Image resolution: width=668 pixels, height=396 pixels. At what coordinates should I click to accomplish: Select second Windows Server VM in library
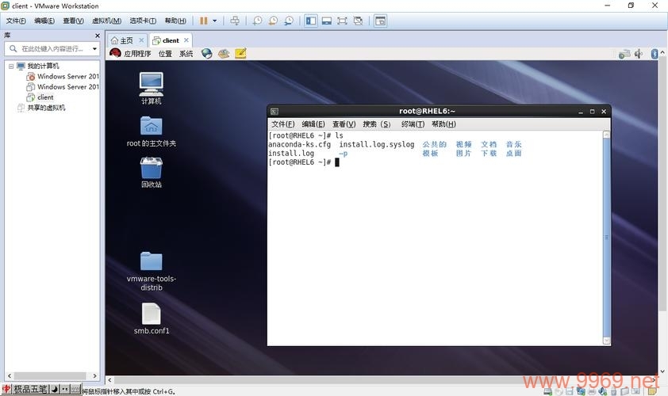[63, 87]
